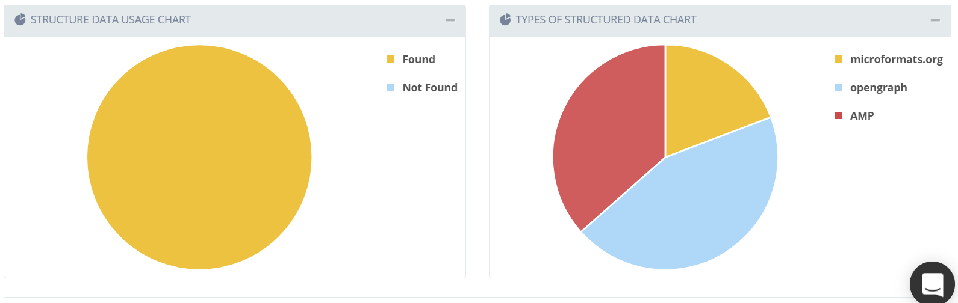Open the chat support widget
The height and width of the screenshot is (303, 958).
tap(932, 283)
